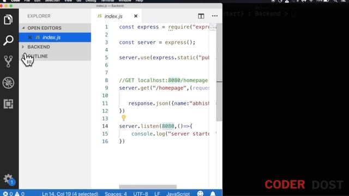The image size is (349, 196).
Task: Show the lightbulb code actions on line 13
Action: [124, 118]
